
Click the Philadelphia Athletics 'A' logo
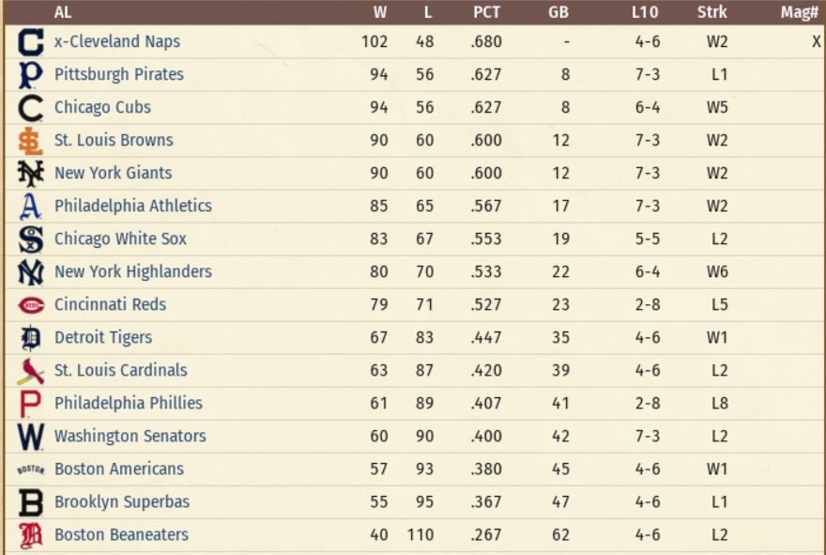(x=31, y=207)
